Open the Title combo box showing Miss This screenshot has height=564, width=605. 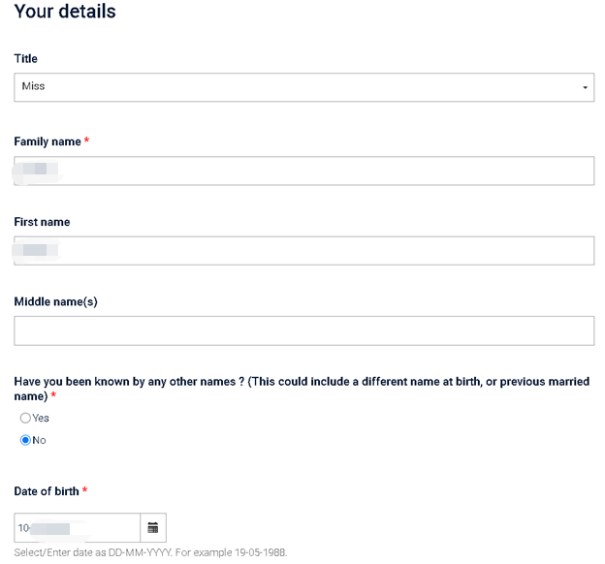coord(304,87)
